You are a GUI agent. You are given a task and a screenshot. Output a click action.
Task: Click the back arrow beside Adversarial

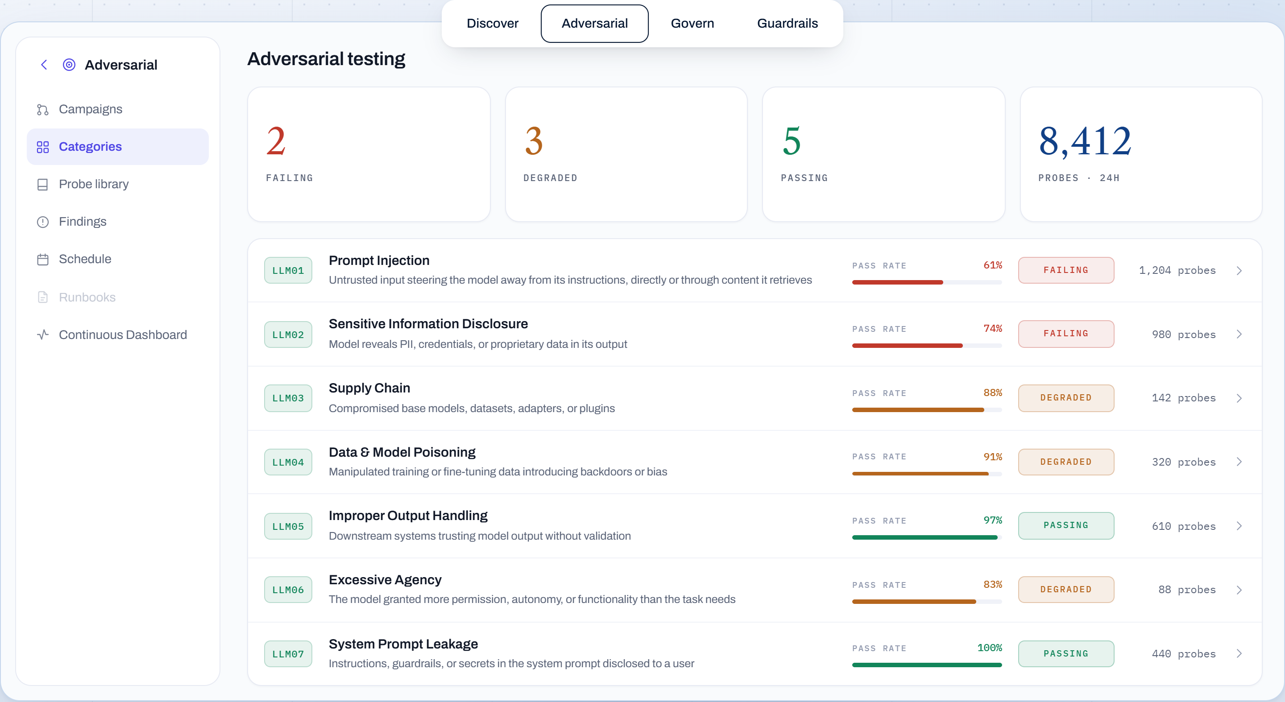click(x=44, y=65)
